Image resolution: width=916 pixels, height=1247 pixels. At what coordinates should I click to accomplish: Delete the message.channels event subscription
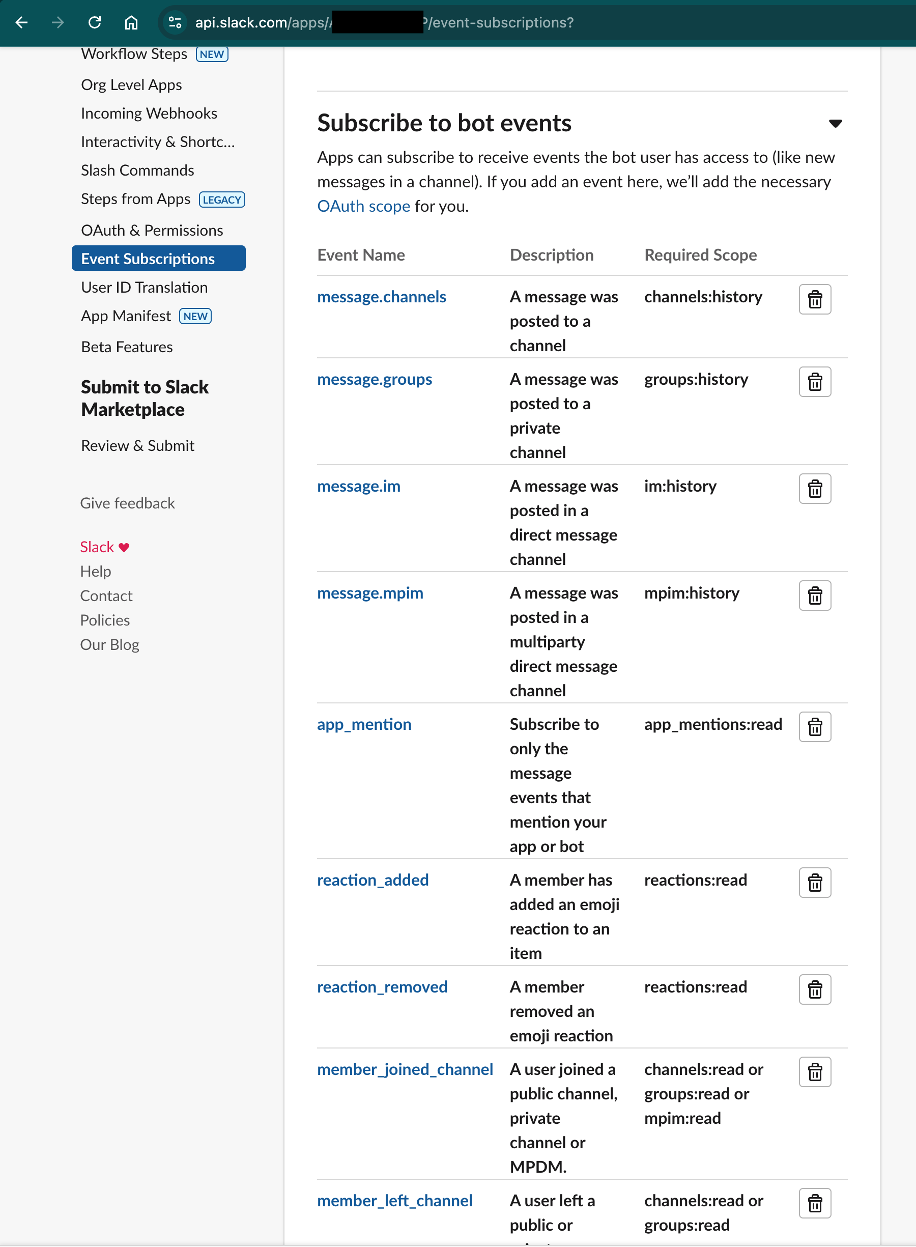coord(815,299)
